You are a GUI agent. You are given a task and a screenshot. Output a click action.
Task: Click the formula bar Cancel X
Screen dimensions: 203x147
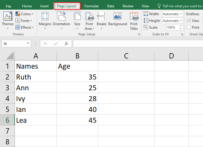tap(45, 44)
